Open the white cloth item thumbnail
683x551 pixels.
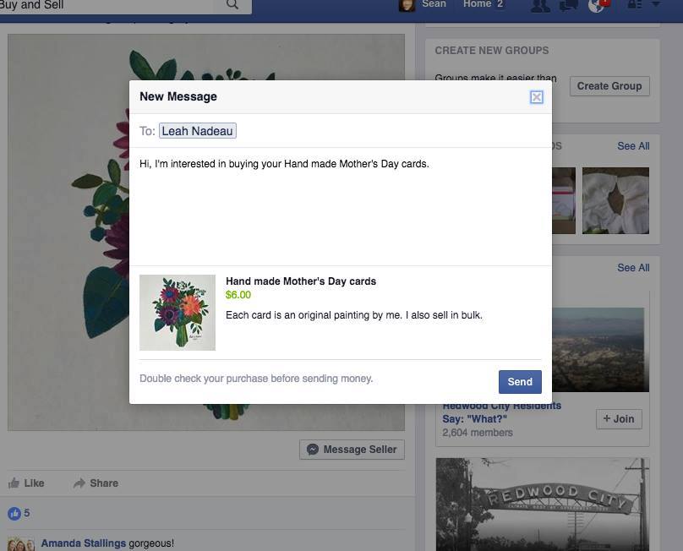click(x=615, y=200)
